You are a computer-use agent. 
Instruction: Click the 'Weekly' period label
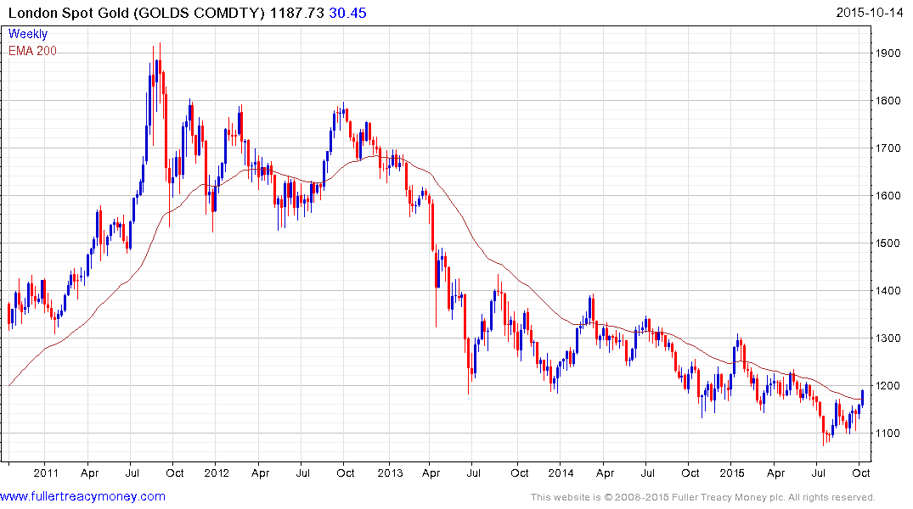28,34
